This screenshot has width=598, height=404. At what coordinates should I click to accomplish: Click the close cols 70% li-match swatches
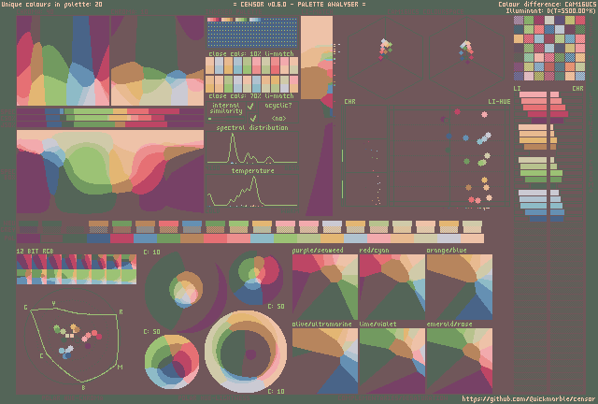pos(252,84)
